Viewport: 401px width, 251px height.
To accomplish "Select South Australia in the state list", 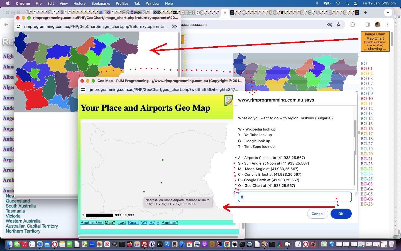I will 21,206.
